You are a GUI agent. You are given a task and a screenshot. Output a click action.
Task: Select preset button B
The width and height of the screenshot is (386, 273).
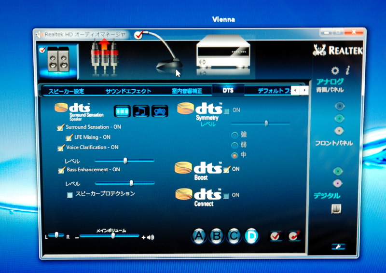pos(216,236)
